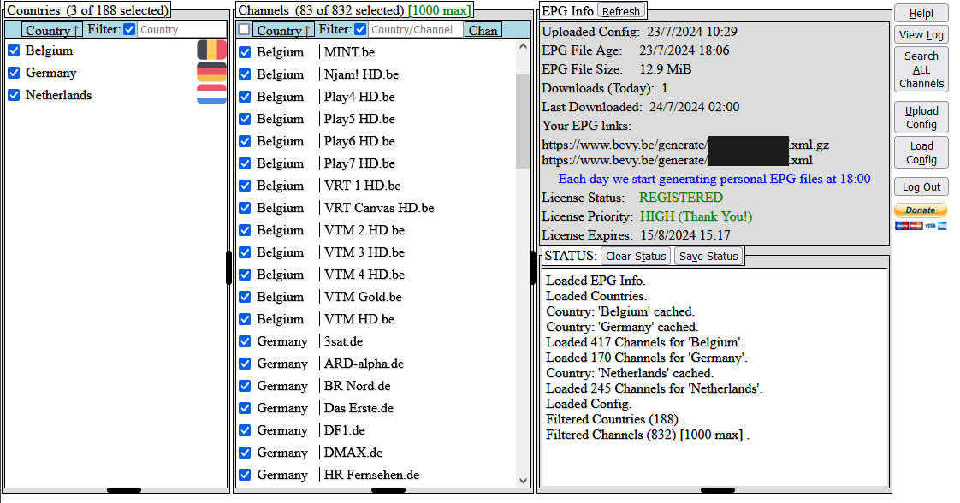Log Out of the account
Viewport: 960px width, 503px height.
(921, 187)
